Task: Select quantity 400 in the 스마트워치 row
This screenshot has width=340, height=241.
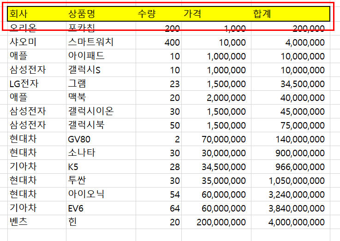Action: click(x=159, y=42)
